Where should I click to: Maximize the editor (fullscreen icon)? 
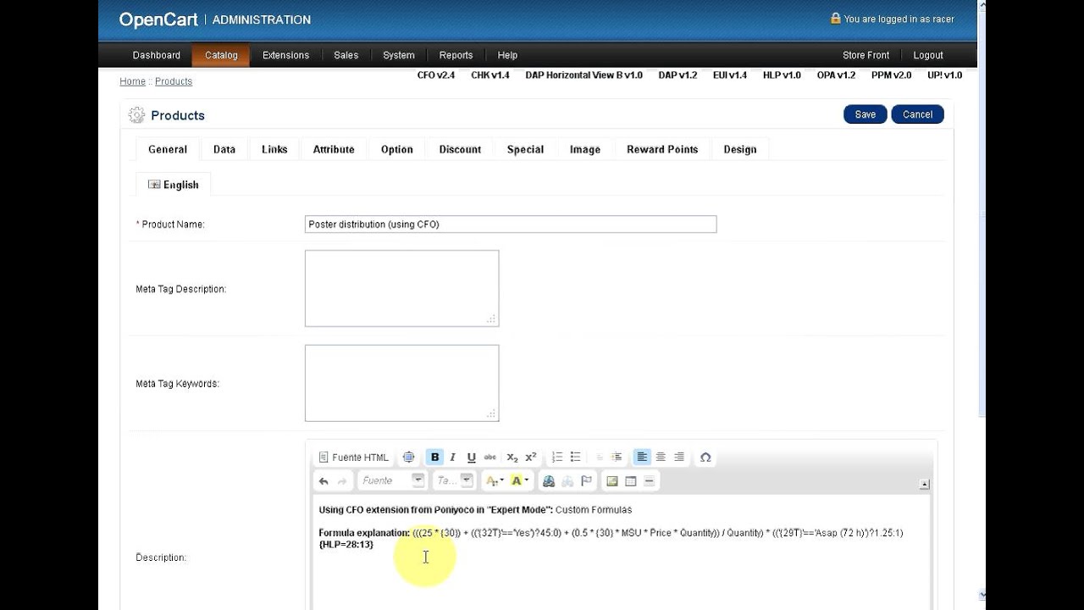[x=409, y=457]
